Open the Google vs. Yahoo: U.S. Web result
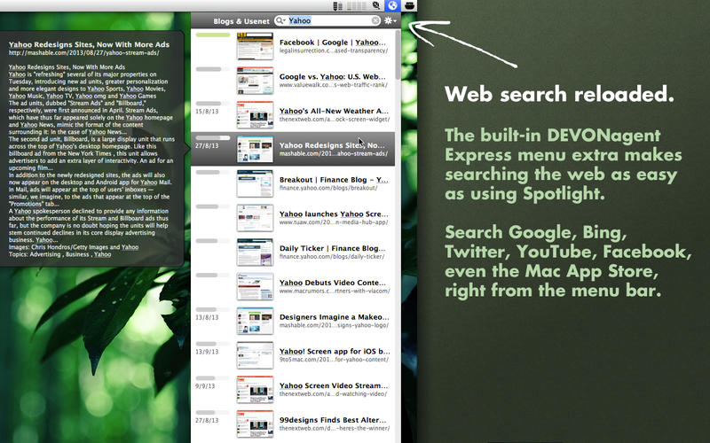710x443 pixels. [x=293, y=81]
